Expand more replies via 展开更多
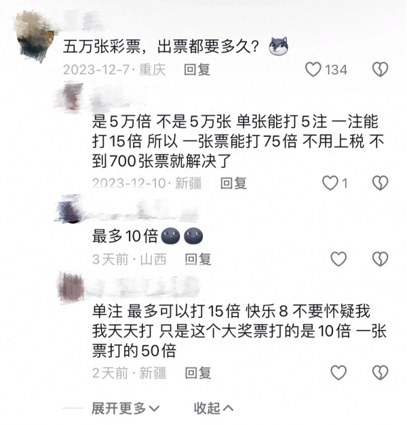This screenshot has width=407, height=425. click(x=125, y=408)
